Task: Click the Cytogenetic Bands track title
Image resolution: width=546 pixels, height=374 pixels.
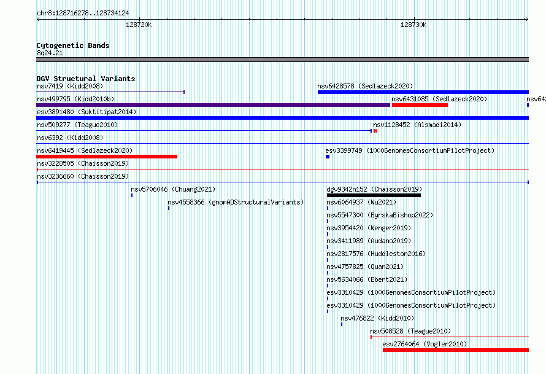Action: [x=73, y=45]
